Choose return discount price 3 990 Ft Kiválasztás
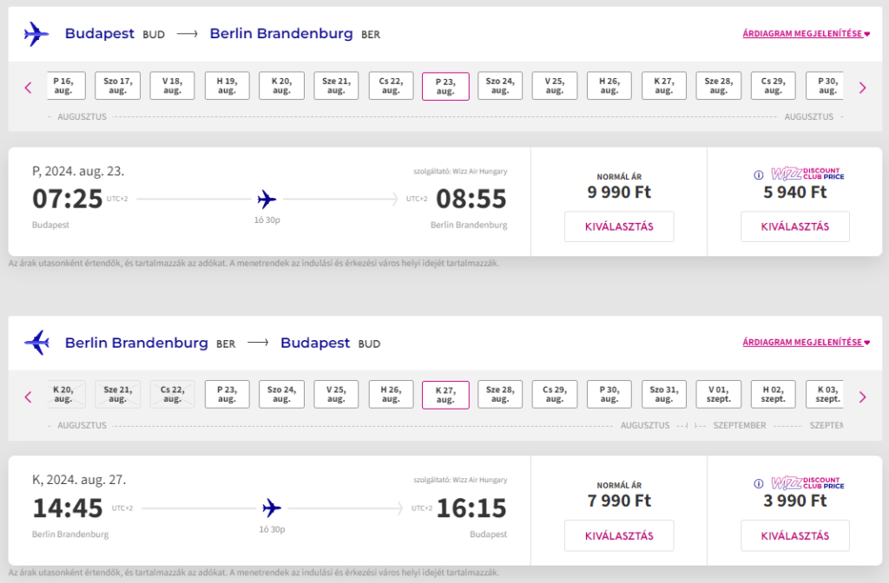The height and width of the screenshot is (583, 889). pos(795,535)
